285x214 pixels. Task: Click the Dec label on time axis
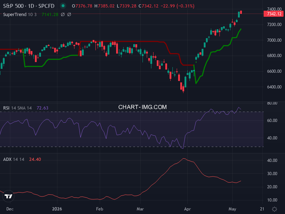[10, 209]
